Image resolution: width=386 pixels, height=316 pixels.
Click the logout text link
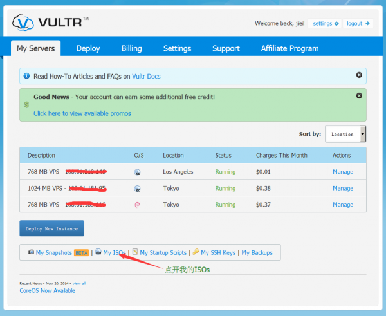tap(354, 23)
